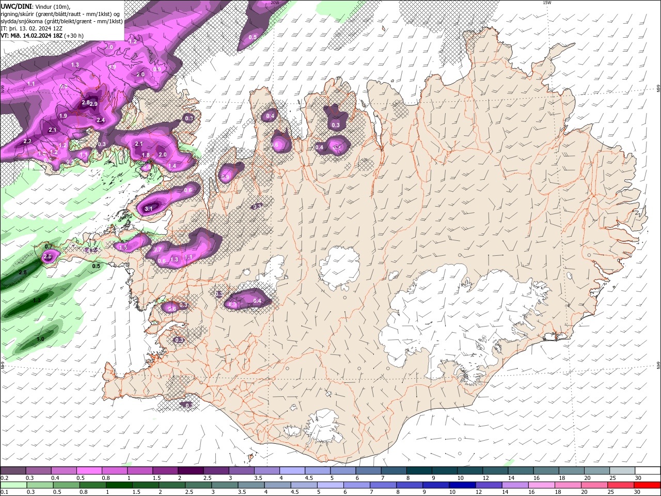
Task: Click the 'IT: þri. 13. 02. 2024 12Z' line
Action: (x=32, y=28)
